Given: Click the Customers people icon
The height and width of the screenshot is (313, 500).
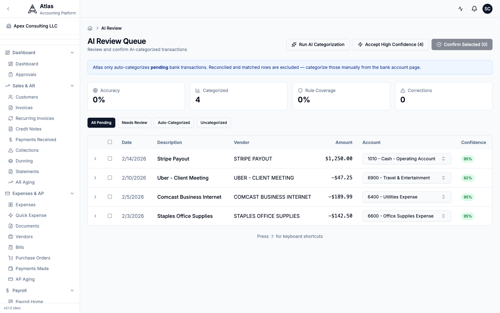Looking at the screenshot, I should [x=11, y=97].
